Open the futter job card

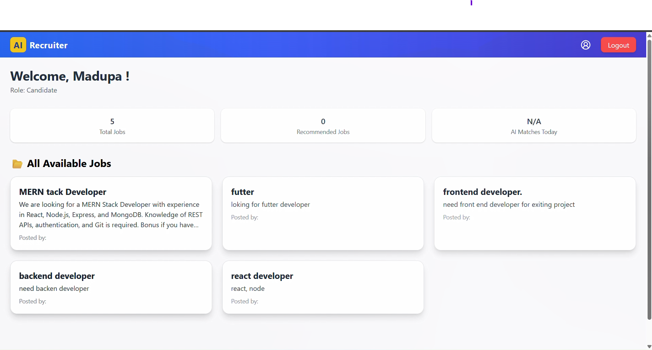323,213
